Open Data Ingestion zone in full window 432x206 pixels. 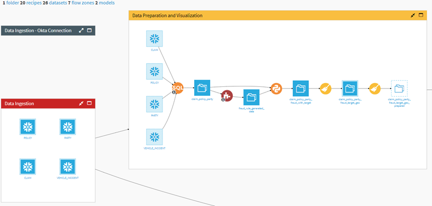click(89, 104)
